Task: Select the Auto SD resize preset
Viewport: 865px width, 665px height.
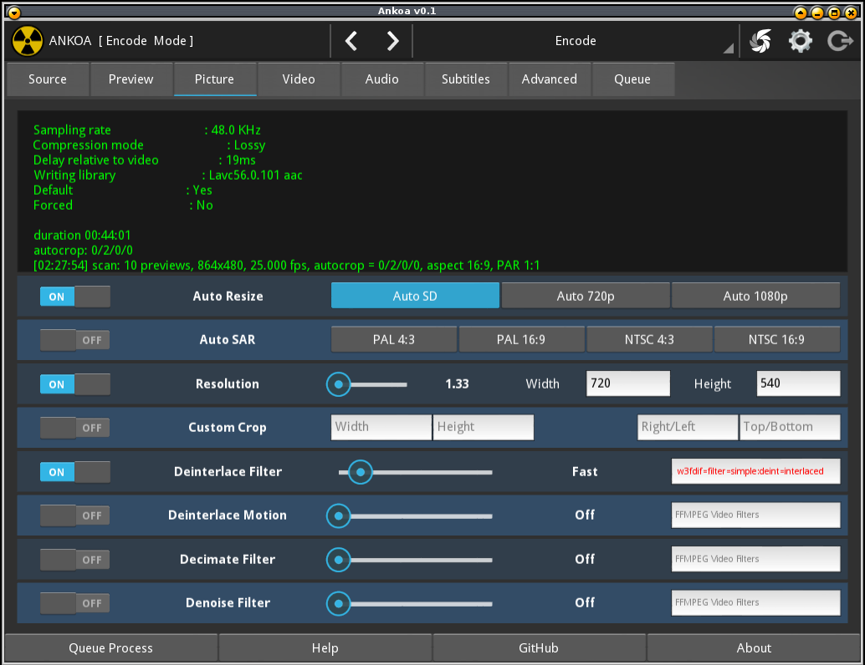Action: tap(415, 296)
